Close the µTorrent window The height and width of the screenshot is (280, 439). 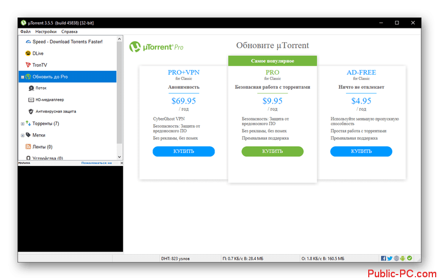[413, 23]
